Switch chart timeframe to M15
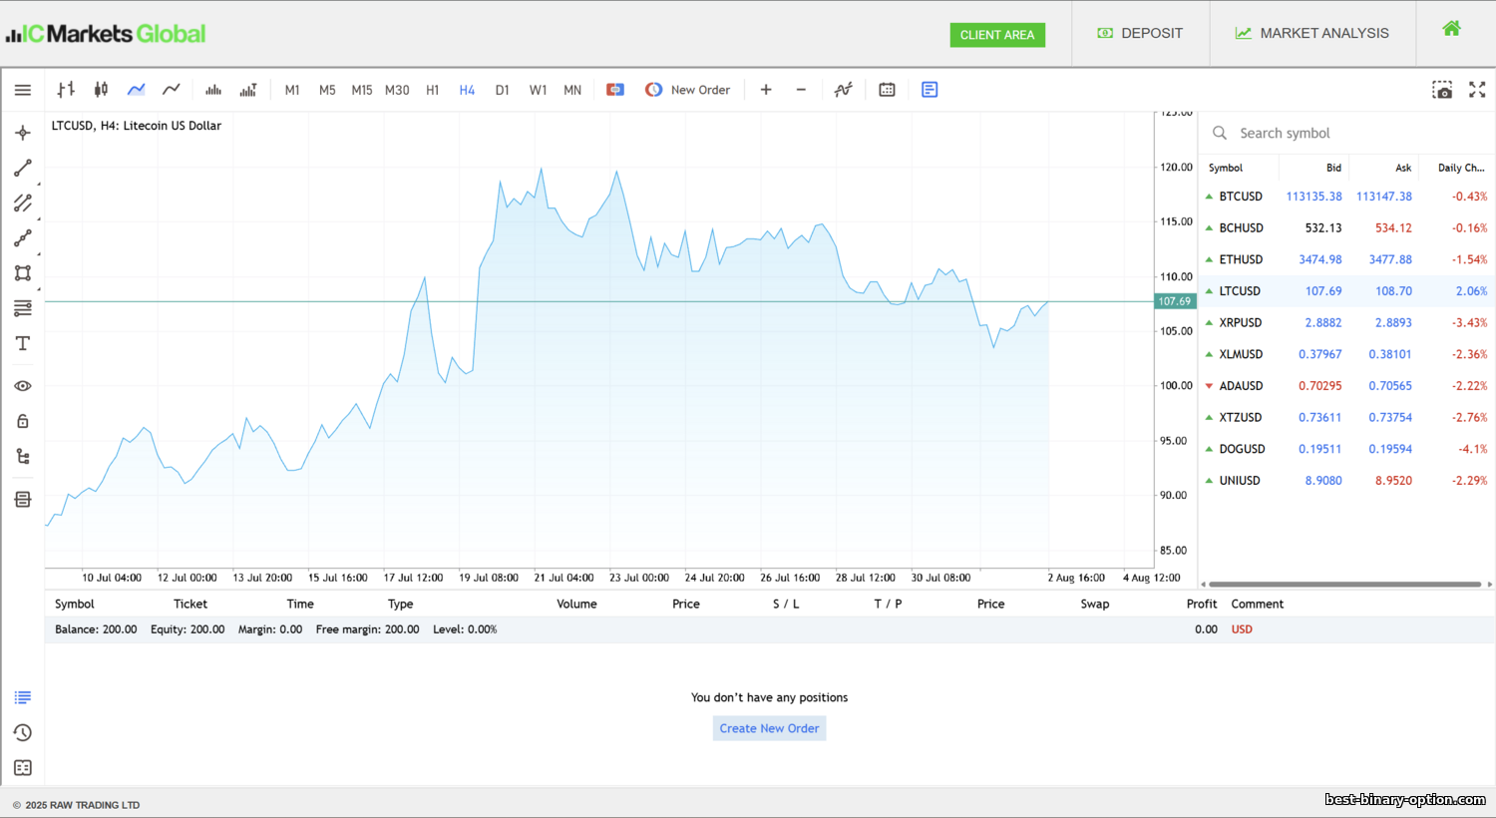The width and height of the screenshot is (1496, 818). point(362,90)
